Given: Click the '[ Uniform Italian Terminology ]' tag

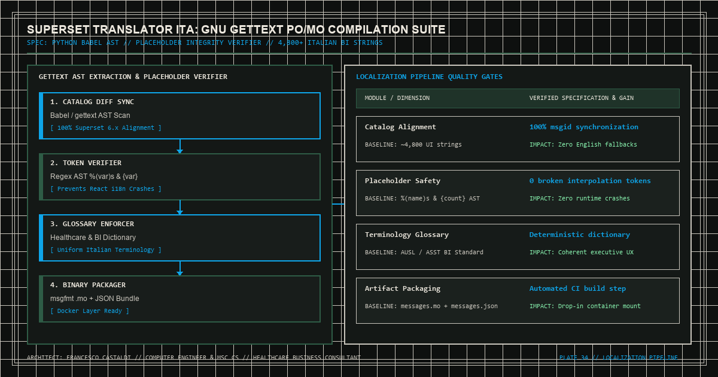Looking at the screenshot, I should (x=106, y=250).
